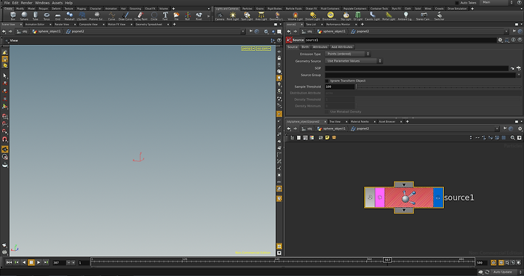This screenshot has height=276, width=524.
Task: Add a Sky Light from the shelf
Action: [346, 16]
